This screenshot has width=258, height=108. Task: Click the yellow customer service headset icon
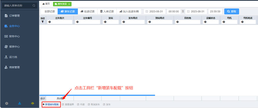(x=33, y=104)
